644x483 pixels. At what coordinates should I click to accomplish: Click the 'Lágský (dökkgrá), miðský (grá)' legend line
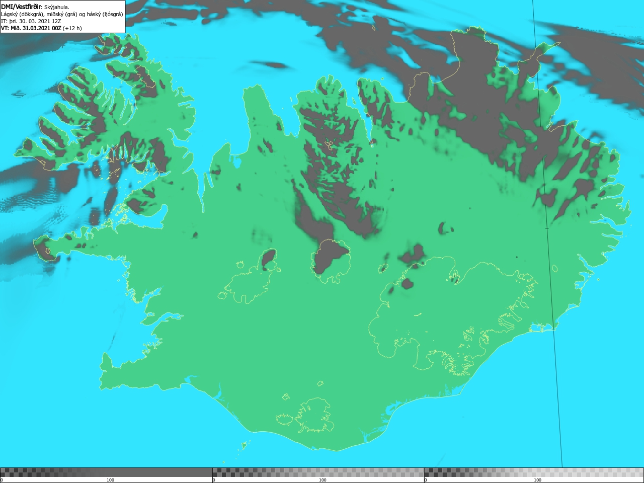coord(62,14)
